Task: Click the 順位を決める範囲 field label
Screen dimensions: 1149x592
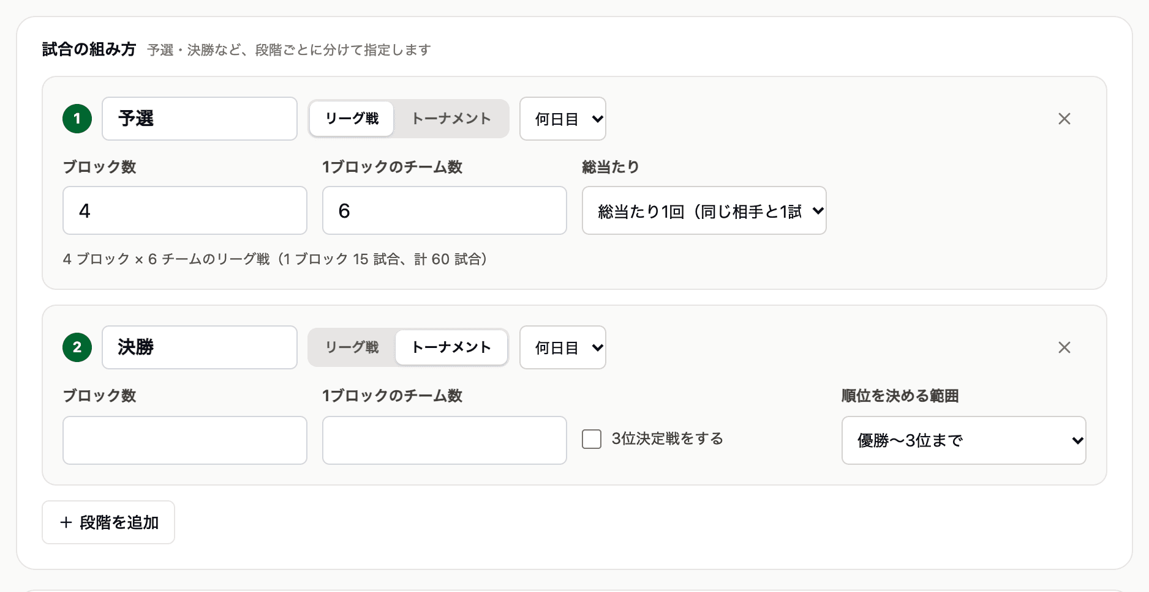Action: pyautogui.click(x=900, y=396)
